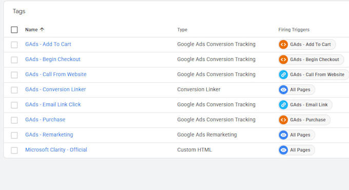Click the Type column header
Screen dimensions: 349x190
coord(182,30)
